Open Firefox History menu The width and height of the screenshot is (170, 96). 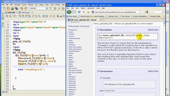pyautogui.click(x=83, y=8)
